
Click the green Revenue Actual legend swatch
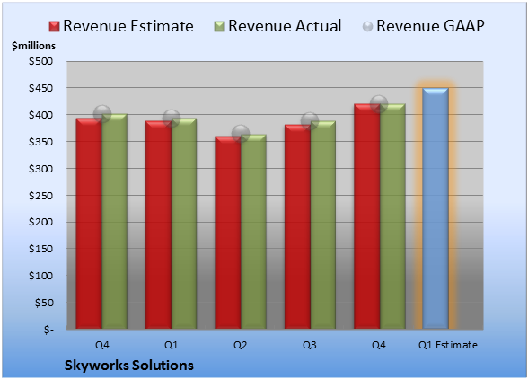click(x=219, y=26)
